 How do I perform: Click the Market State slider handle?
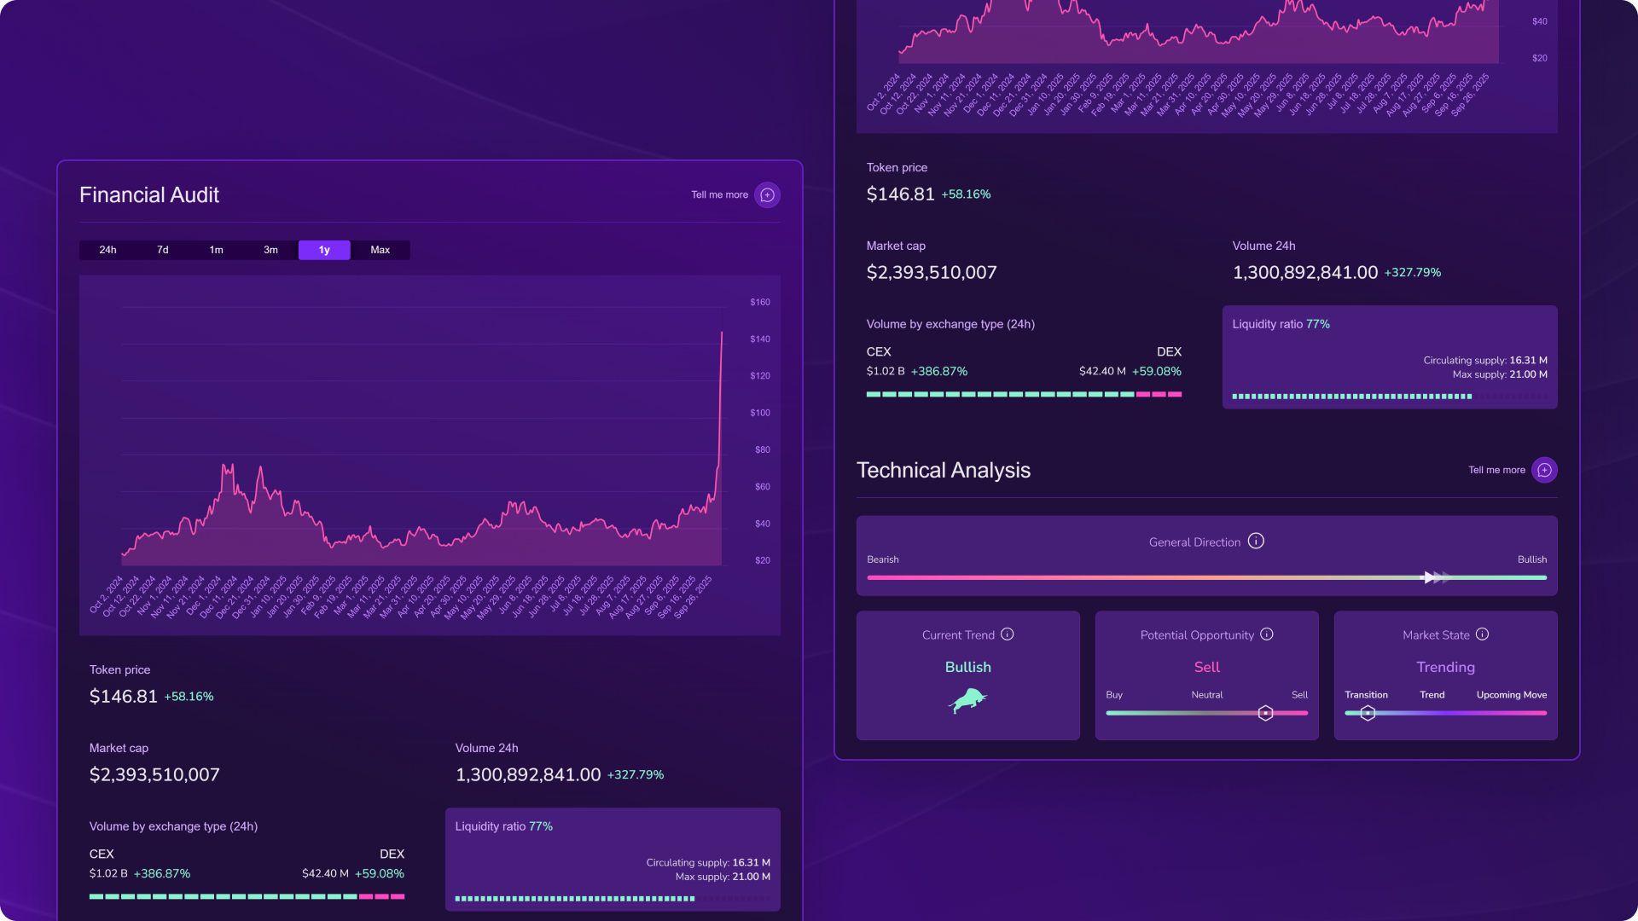1368,713
